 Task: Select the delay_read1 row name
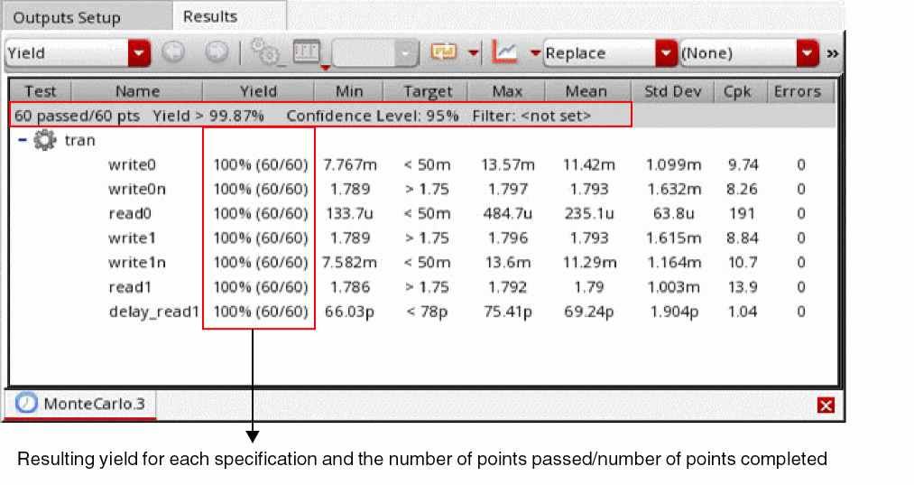pyautogui.click(x=154, y=312)
